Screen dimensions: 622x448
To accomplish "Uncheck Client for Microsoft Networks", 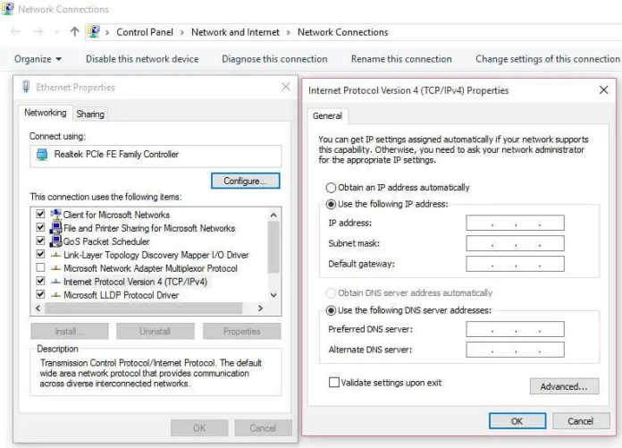I will click(x=40, y=214).
